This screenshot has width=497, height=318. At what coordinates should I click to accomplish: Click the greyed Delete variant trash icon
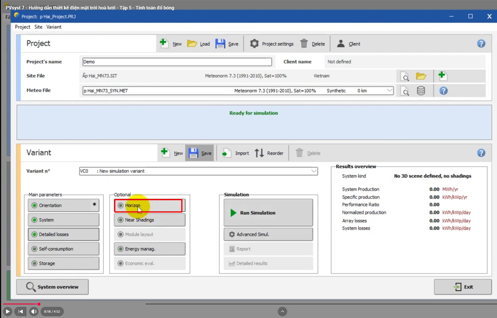click(299, 153)
